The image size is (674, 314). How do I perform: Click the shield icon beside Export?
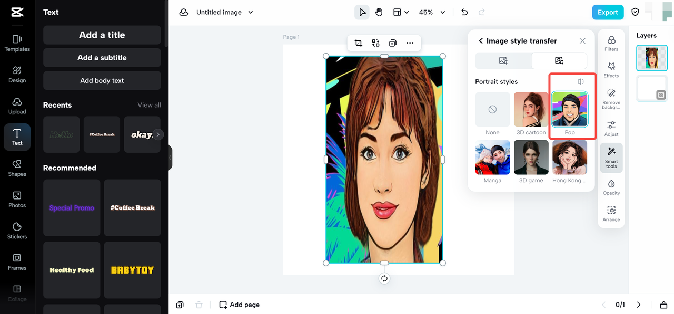point(635,12)
